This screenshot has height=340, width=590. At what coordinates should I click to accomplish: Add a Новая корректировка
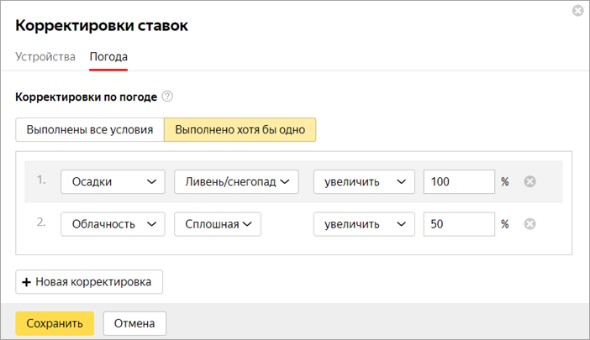pos(89,282)
